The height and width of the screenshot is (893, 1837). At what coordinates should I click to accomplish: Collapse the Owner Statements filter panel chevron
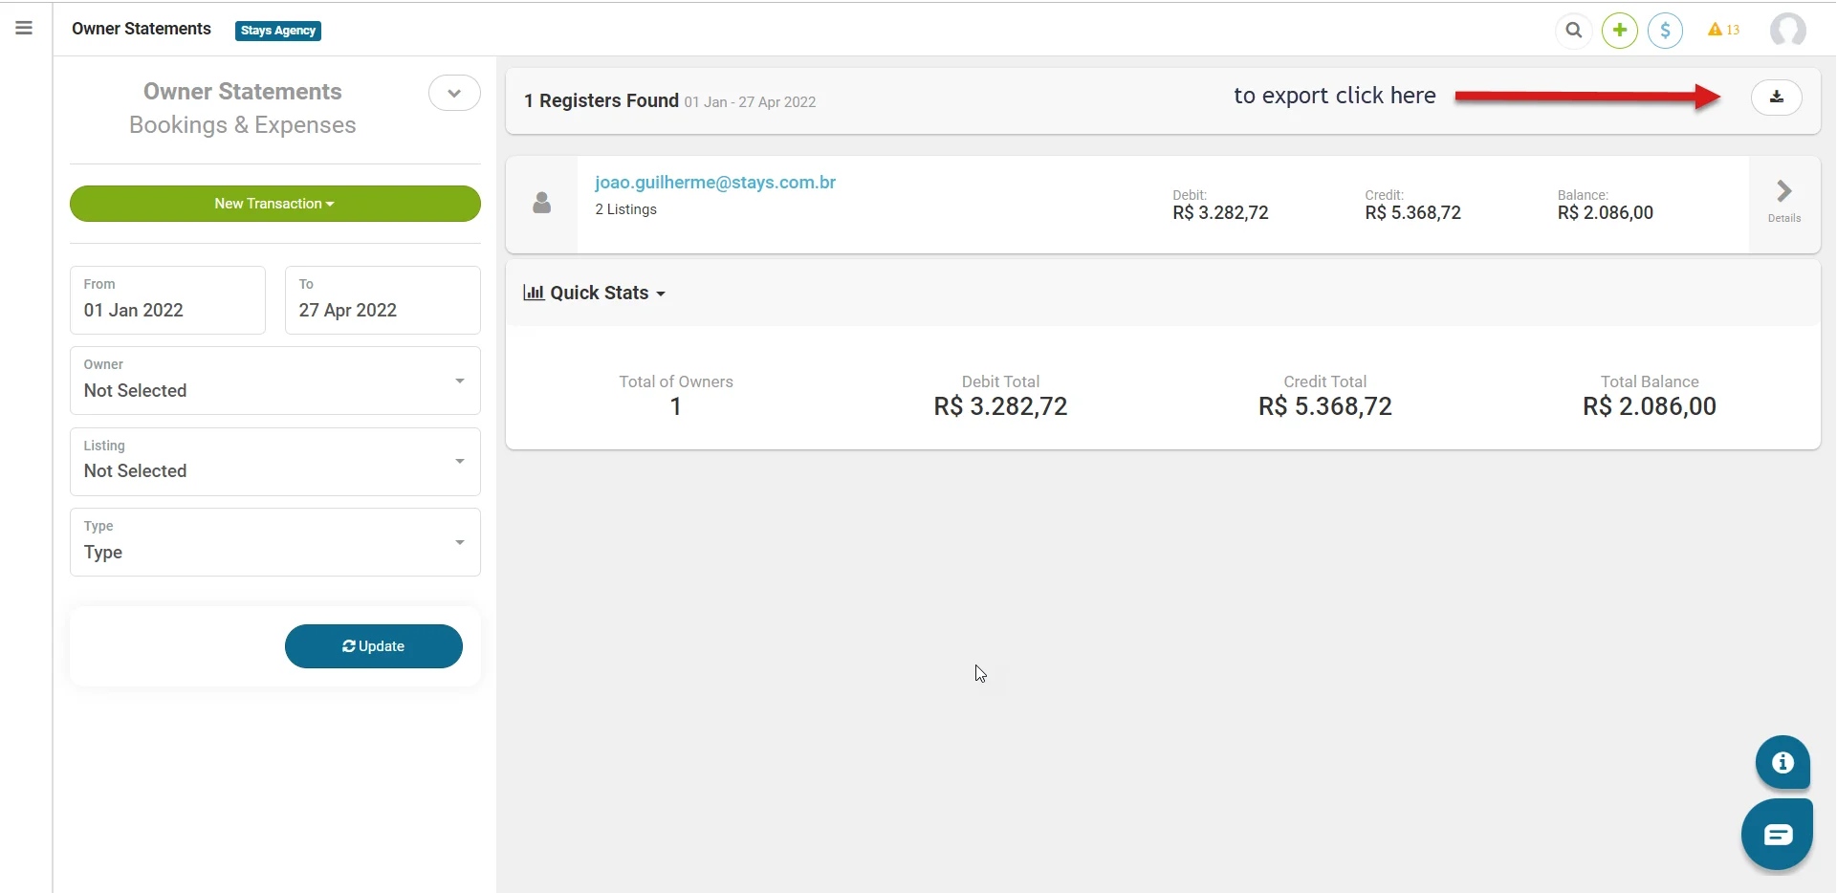point(454,94)
